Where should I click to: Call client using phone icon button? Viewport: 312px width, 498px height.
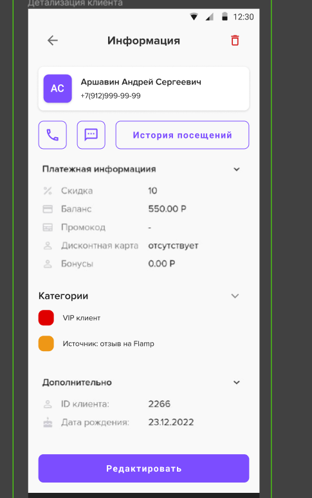(53, 135)
